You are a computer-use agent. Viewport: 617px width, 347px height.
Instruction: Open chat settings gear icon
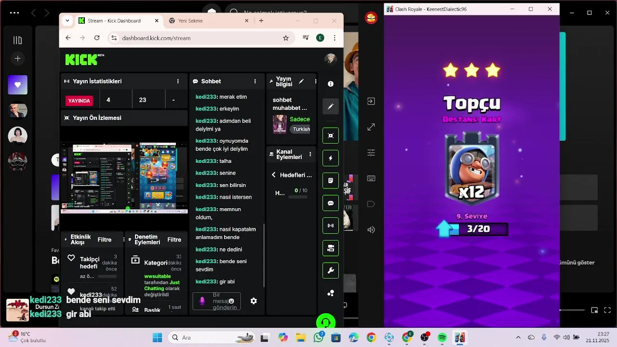pos(254,301)
